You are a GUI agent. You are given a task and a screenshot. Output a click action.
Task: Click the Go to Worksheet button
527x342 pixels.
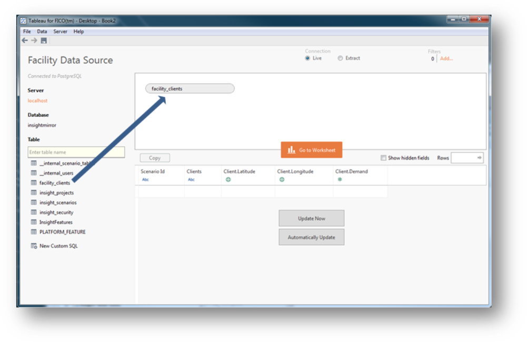click(x=312, y=150)
